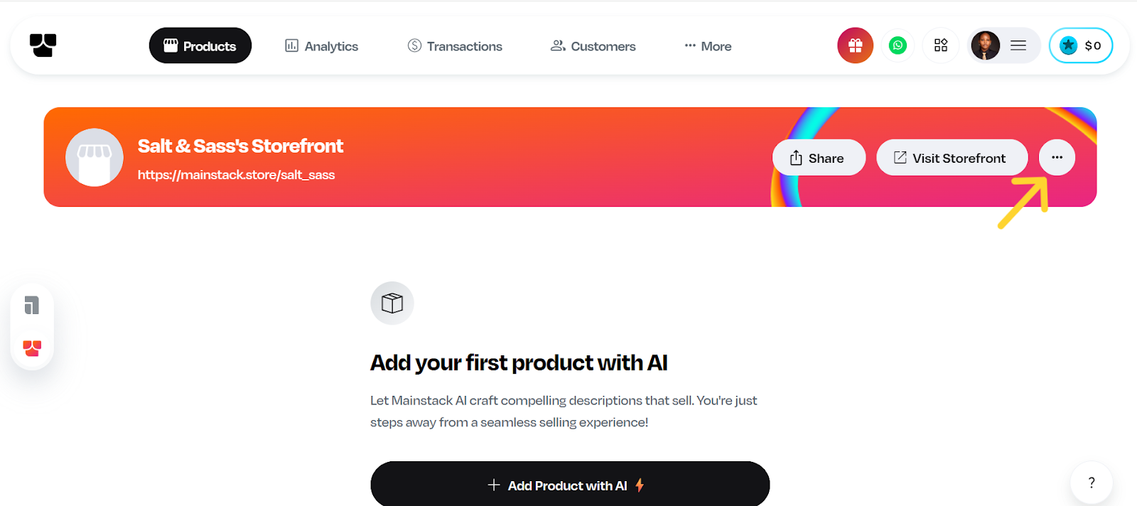Open the Transactions section
This screenshot has height=506, width=1137.
[454, 45]
